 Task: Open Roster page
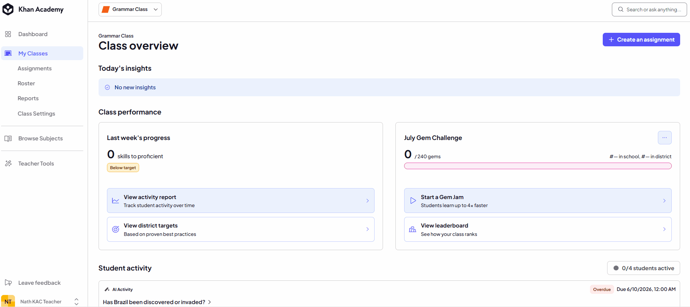click(x=26, y=83)
